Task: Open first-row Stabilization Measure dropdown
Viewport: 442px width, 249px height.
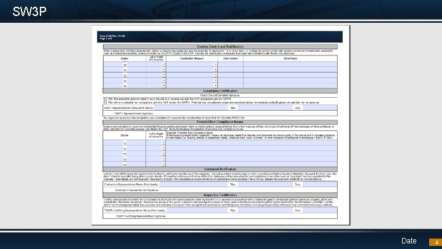Action: 215,65
